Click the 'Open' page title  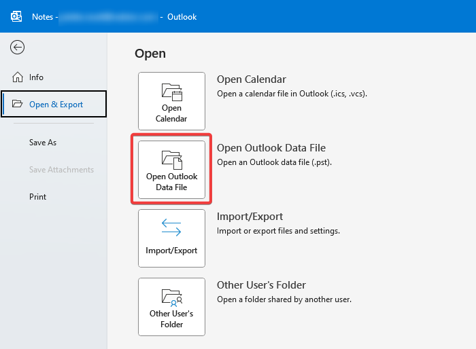click(x=150, y=54)
